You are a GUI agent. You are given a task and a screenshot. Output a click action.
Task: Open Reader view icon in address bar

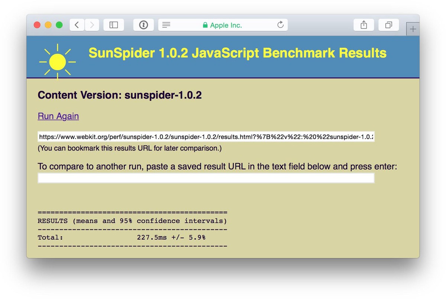coord(166,25)
